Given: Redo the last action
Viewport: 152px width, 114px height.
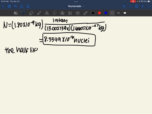Looking at the screenshot, I should 130,6.
